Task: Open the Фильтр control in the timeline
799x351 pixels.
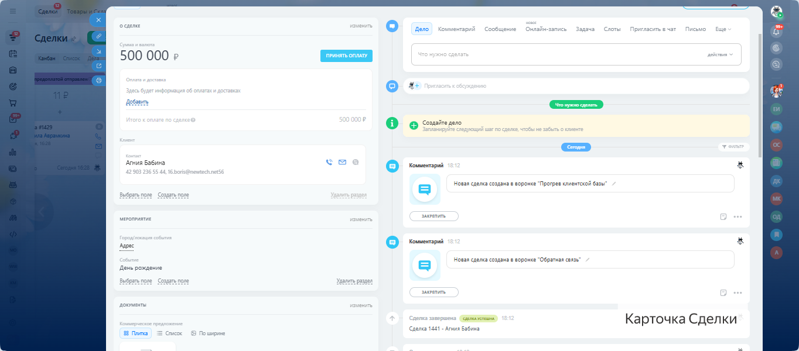Action: (733, 147)
